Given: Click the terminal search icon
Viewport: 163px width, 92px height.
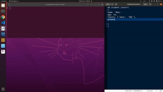Looking at the screenshot, I should (x=88, y=5).
